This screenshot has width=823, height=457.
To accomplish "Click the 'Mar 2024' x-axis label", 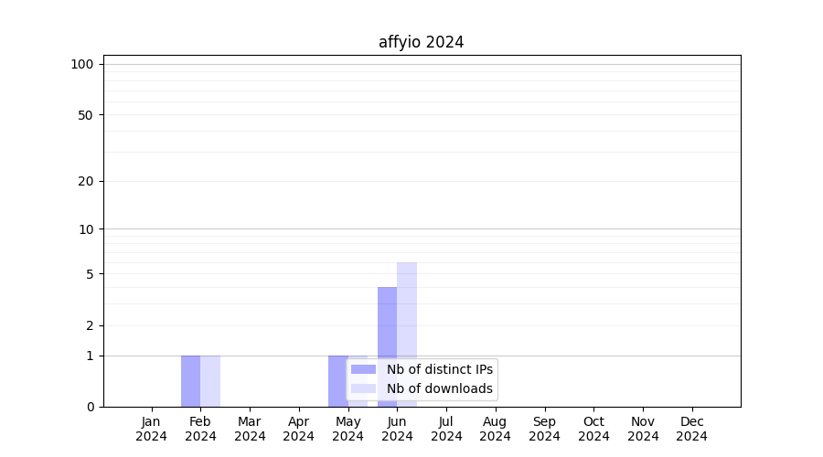I will 250,429.
